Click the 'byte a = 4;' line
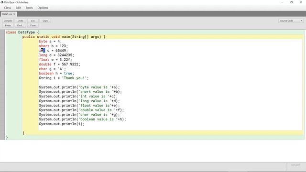306x172 pixels. point(50,42)
